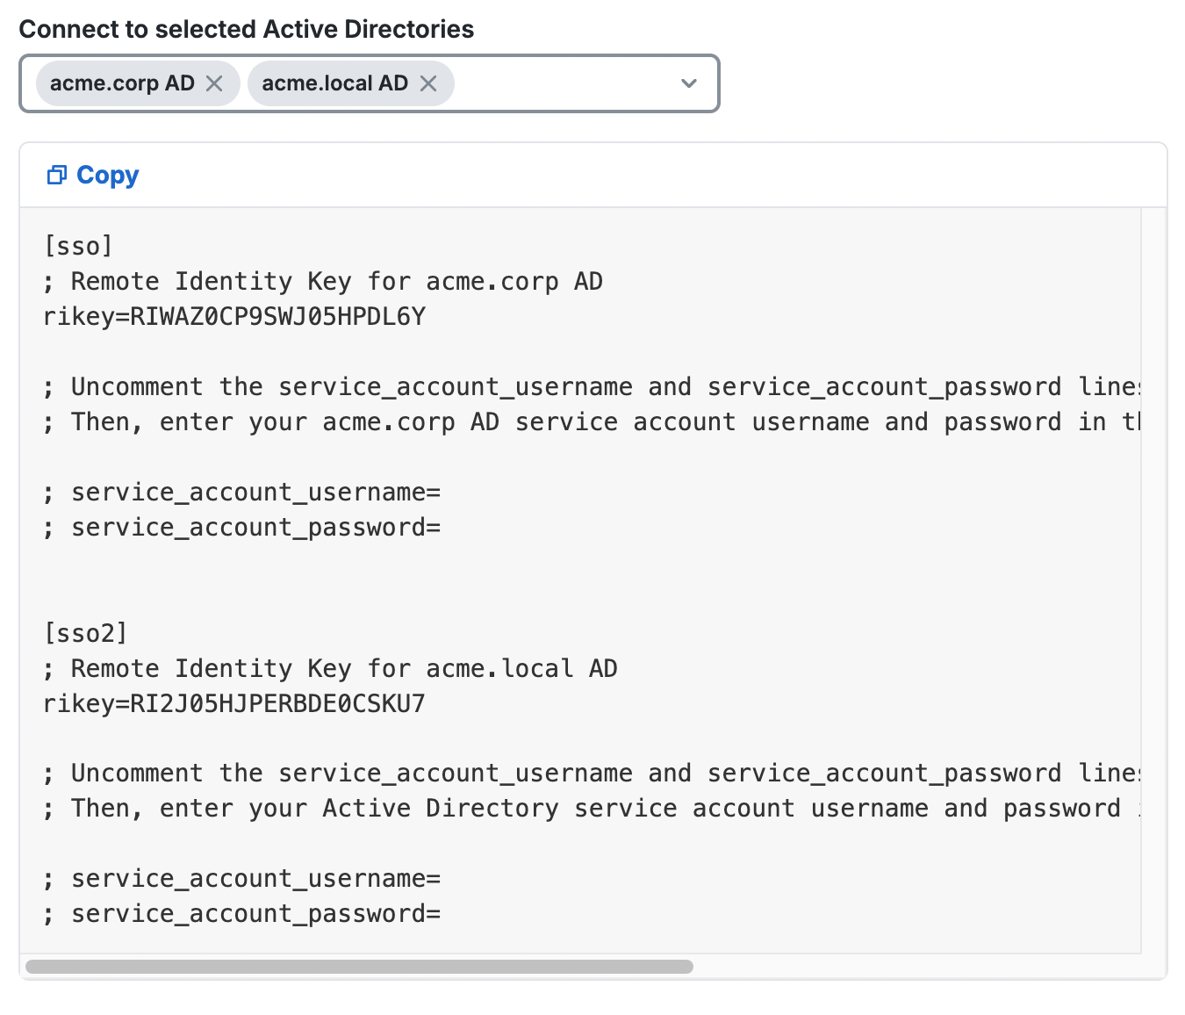Click the dismiss cross inside first directory chip
Image resolution: width=1185 pixels, height=1015 pixels.
[213, 83]
